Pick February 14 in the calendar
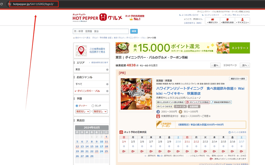Screen dimensions: 265x165 click(x=87, y=146)
